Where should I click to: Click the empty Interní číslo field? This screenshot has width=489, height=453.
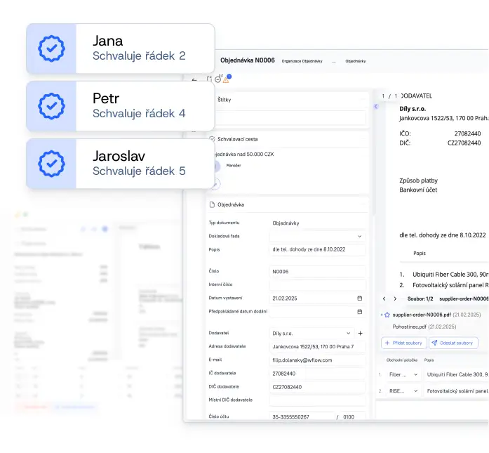point(317,284)
